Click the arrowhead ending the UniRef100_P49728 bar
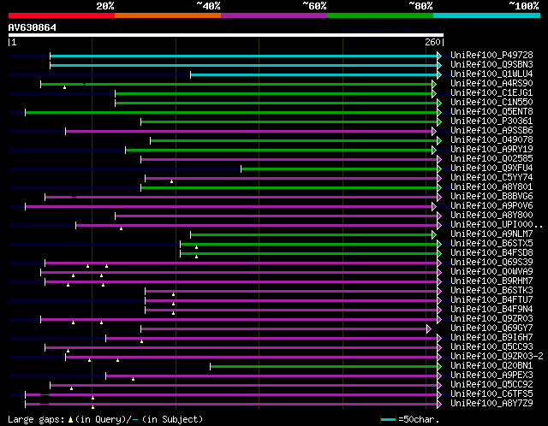This screenshot has height=426, width=548. tap(439, 56)
